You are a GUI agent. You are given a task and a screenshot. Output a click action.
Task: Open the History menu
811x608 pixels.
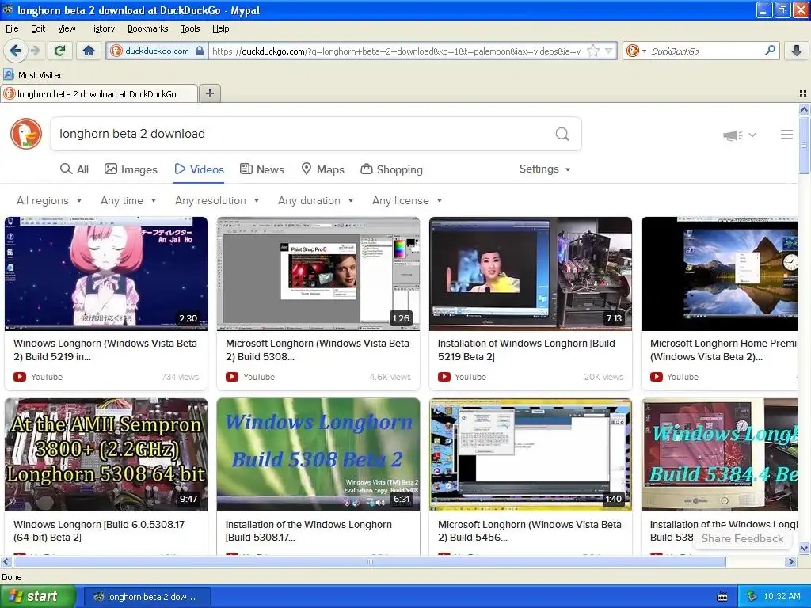tap(101, 28)
